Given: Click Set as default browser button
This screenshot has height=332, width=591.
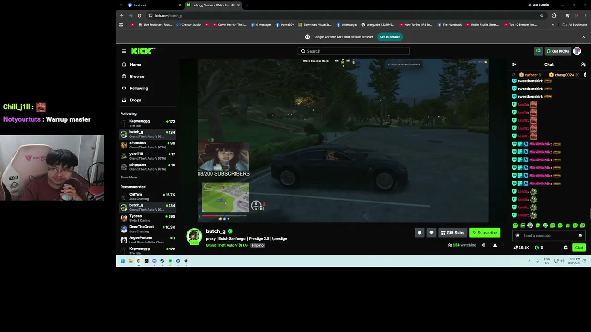Looking at the screenshot, I should coord(390,37).
